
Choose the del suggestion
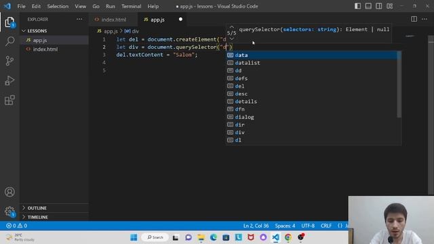coord(312,86)
